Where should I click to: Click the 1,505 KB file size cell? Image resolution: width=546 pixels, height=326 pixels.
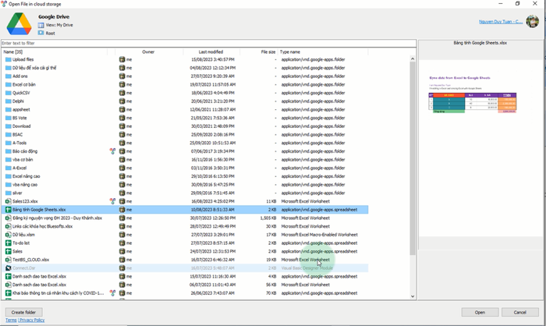tap(268, 218)
